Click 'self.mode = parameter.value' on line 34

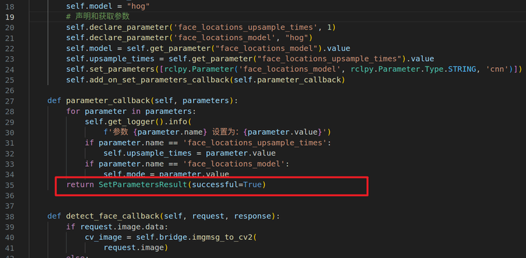[x=166, y=174]
